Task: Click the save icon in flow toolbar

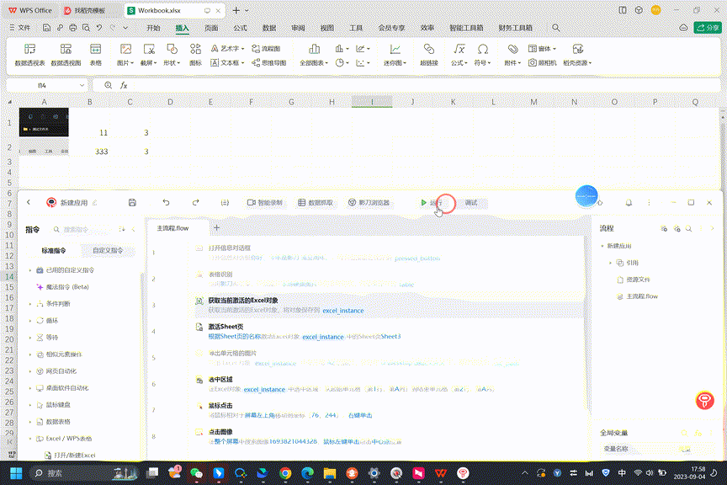Action: 132,203
